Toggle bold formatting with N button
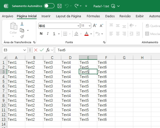The width and height of the screenshot is (160, 128). pos(41,34)
